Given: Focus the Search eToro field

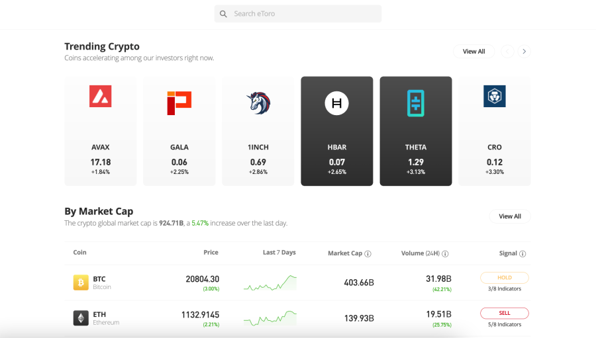Looking at the screenshot, I should coord(297,14).
